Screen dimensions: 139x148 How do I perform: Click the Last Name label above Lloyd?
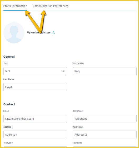pos(9,79)
